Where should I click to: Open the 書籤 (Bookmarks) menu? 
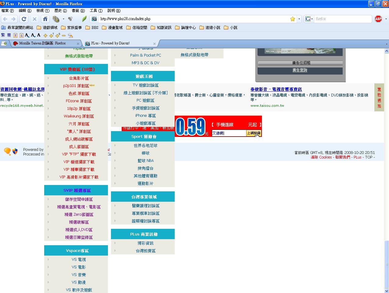pyautogui.click(x=78, y=11)
